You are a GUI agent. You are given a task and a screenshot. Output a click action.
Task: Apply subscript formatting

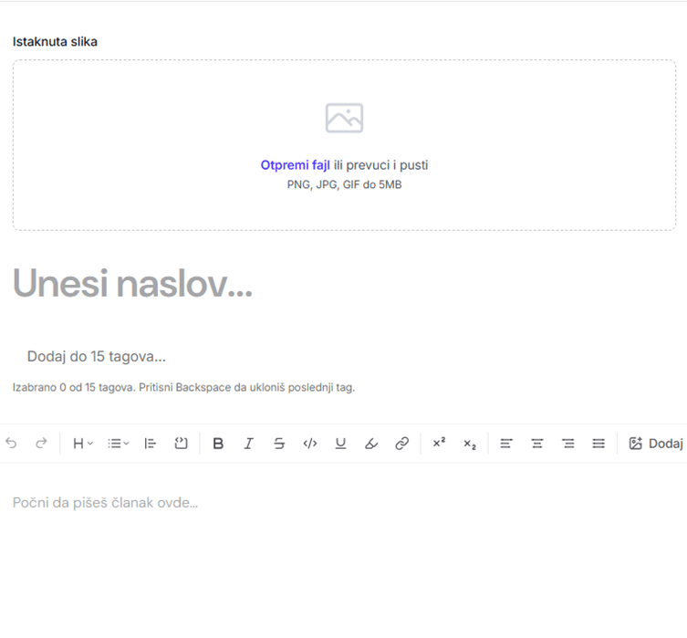coord(470,444)
